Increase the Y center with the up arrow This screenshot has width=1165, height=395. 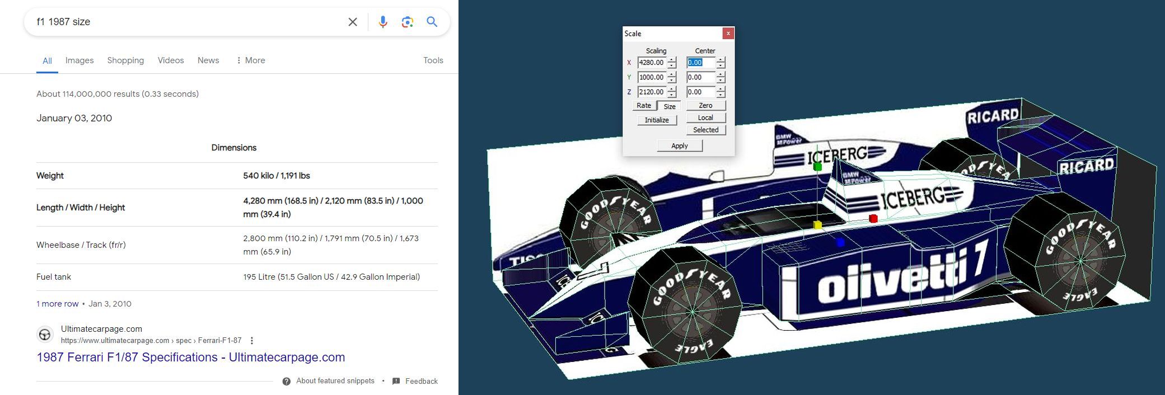pyautogui.click(x=721, y=74)
